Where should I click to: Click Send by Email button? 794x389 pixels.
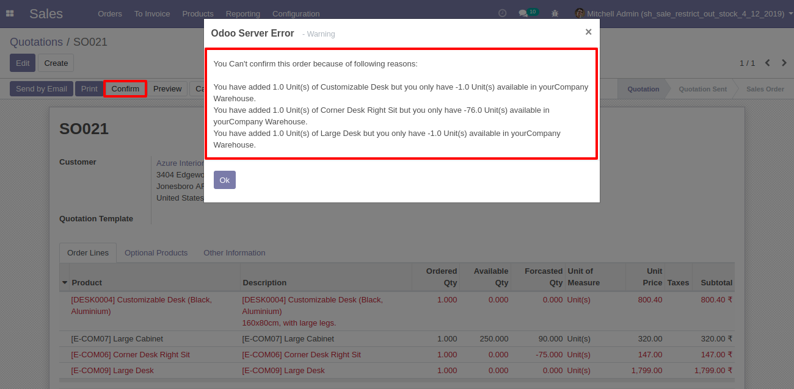pos(42,88)
